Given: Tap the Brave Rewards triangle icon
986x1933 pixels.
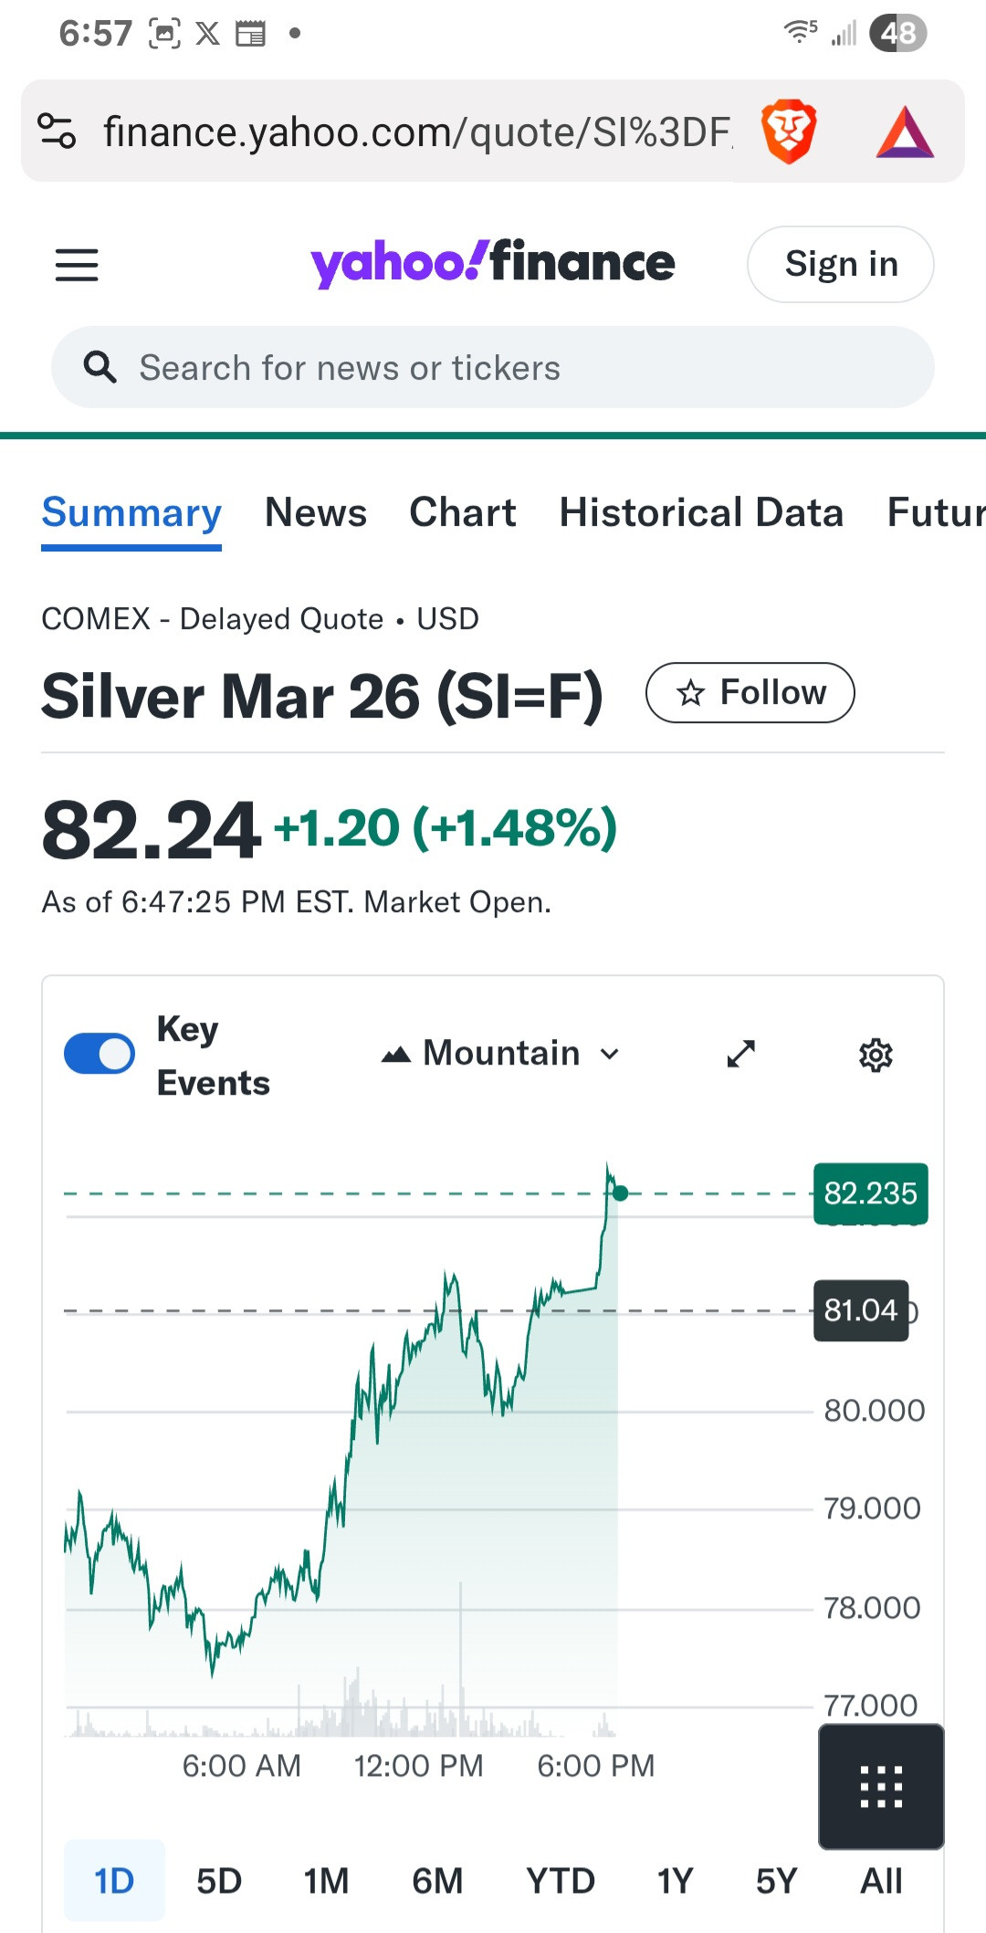Looking at the screenshot, I should [x=904, y=133].
